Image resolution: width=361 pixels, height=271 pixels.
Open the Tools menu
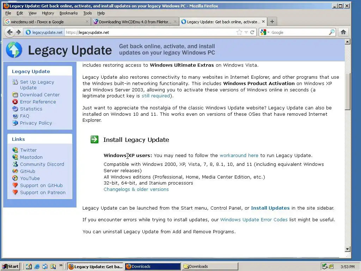point(87,13)
